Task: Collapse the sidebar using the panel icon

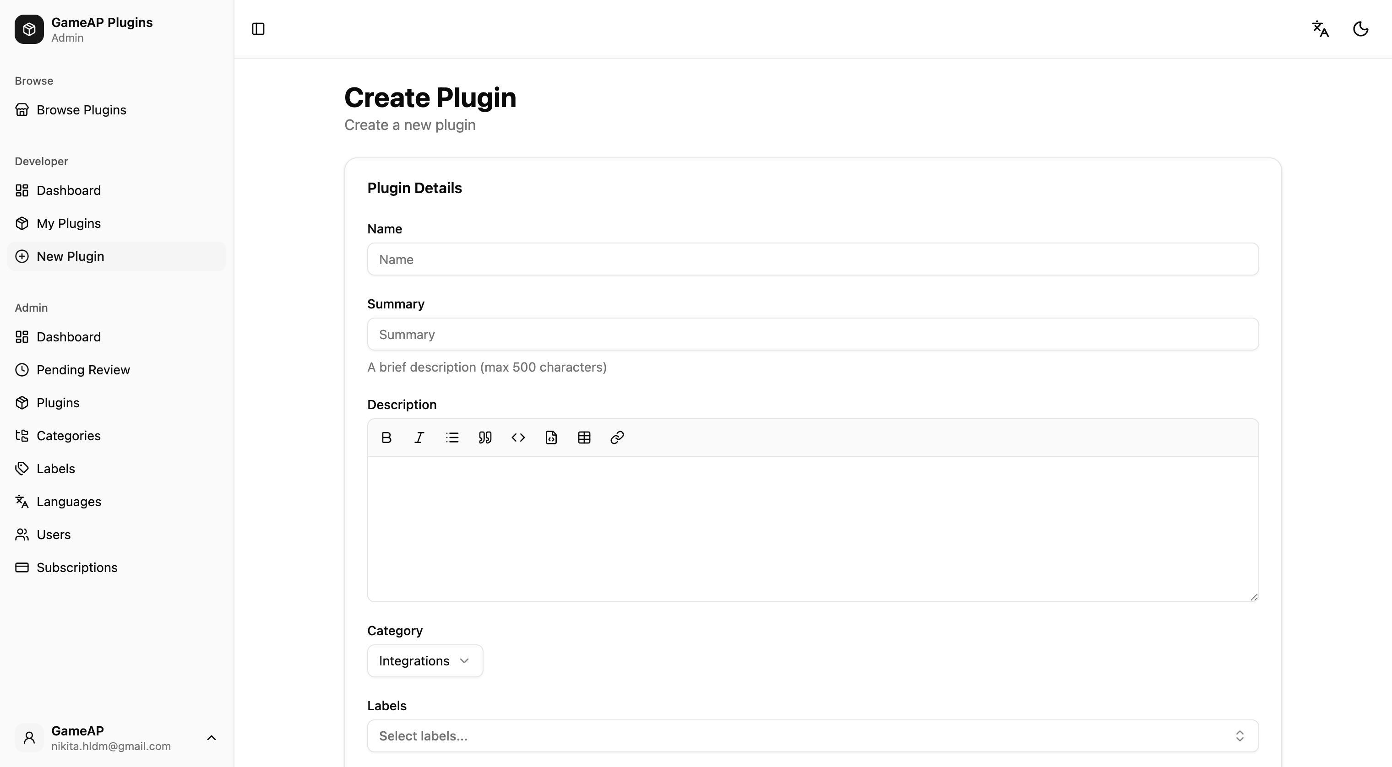Action: pos(258,29)
